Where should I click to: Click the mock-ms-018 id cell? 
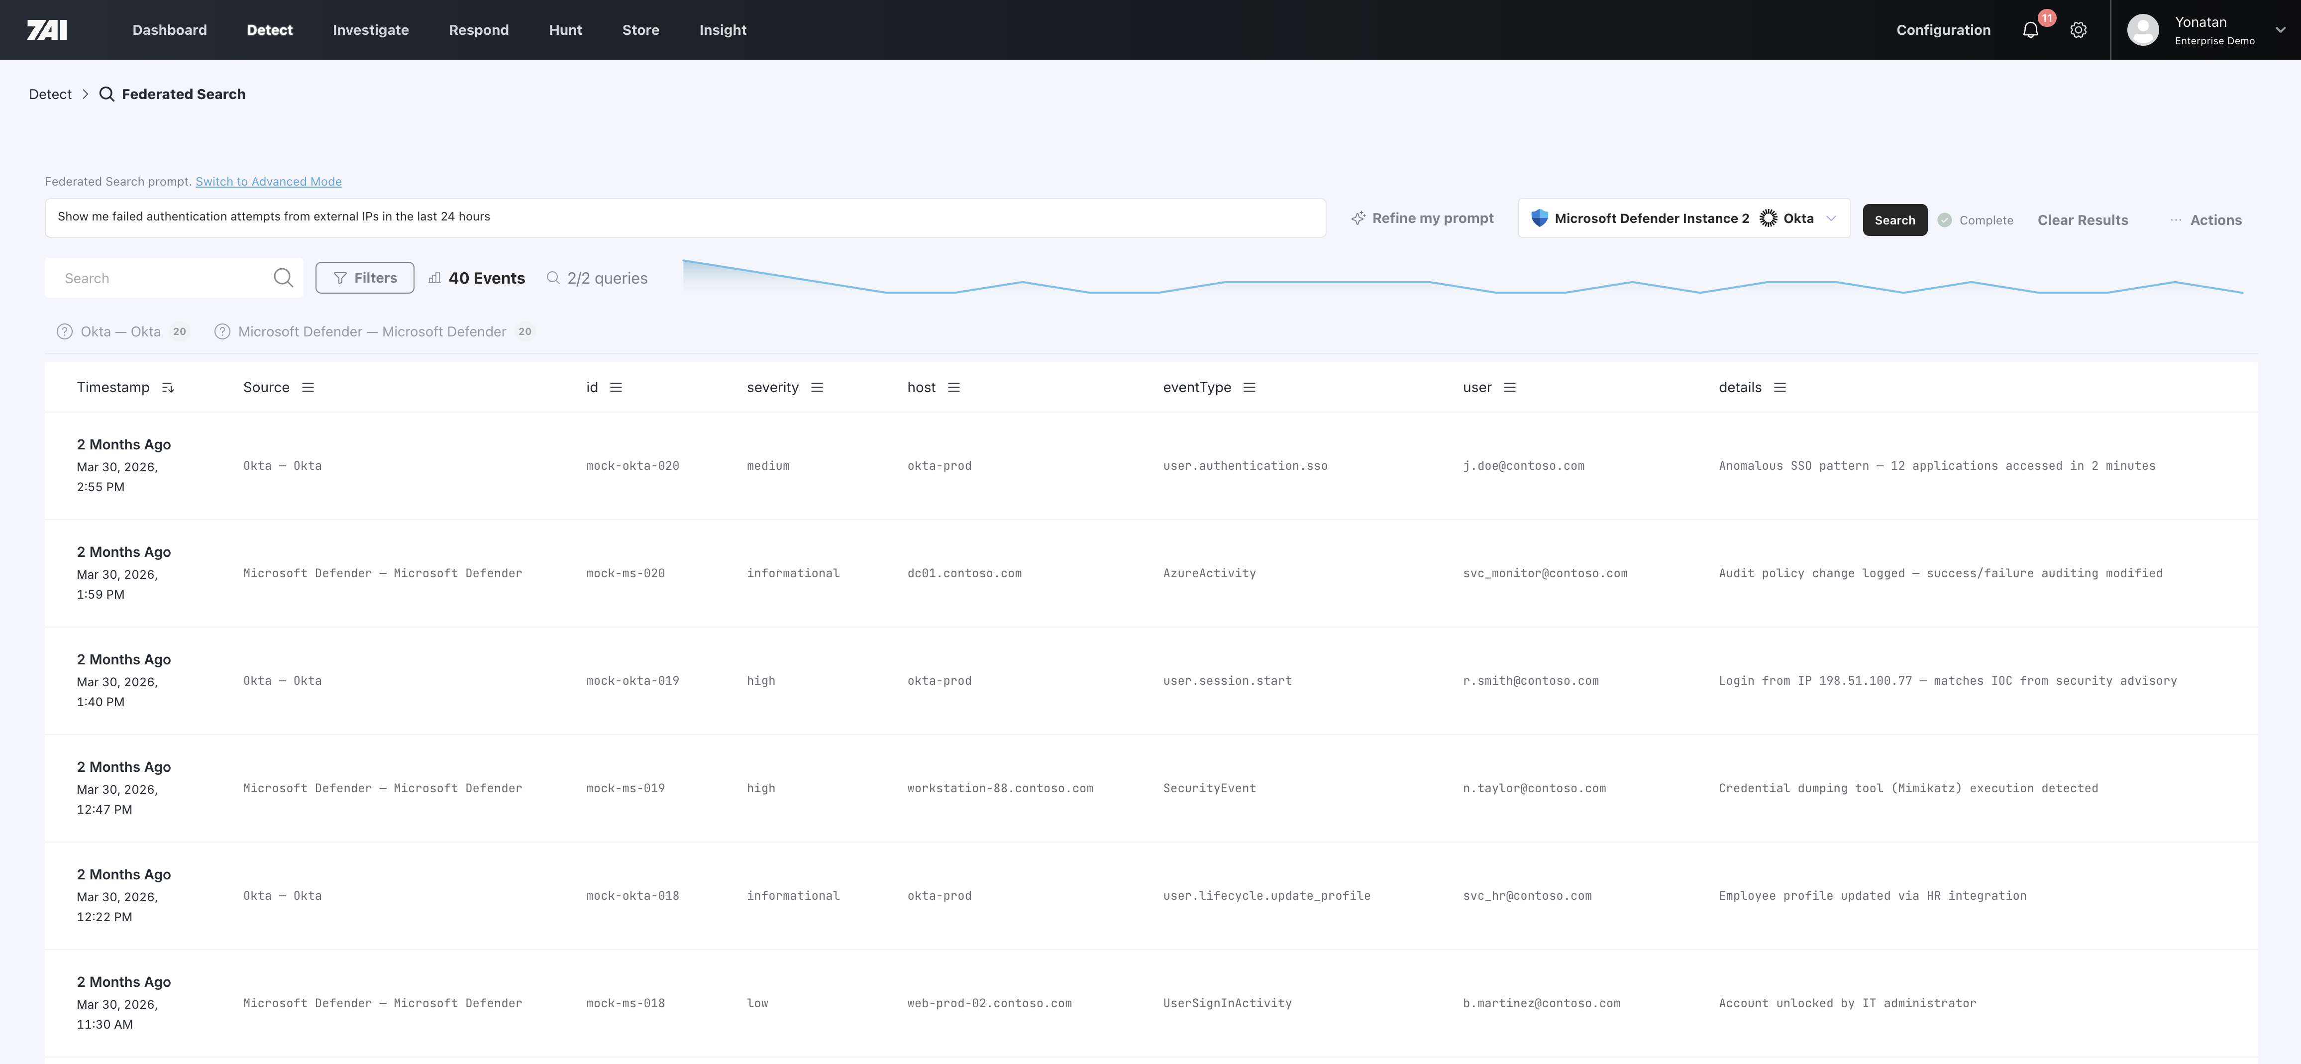626,1003
